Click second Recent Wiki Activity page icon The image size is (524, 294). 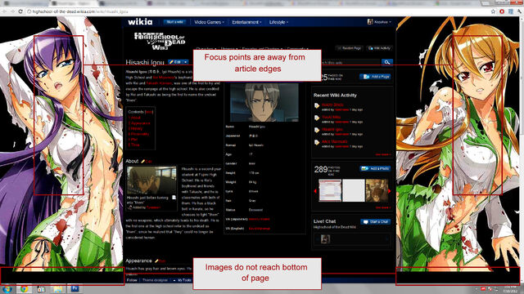[317, 118]
